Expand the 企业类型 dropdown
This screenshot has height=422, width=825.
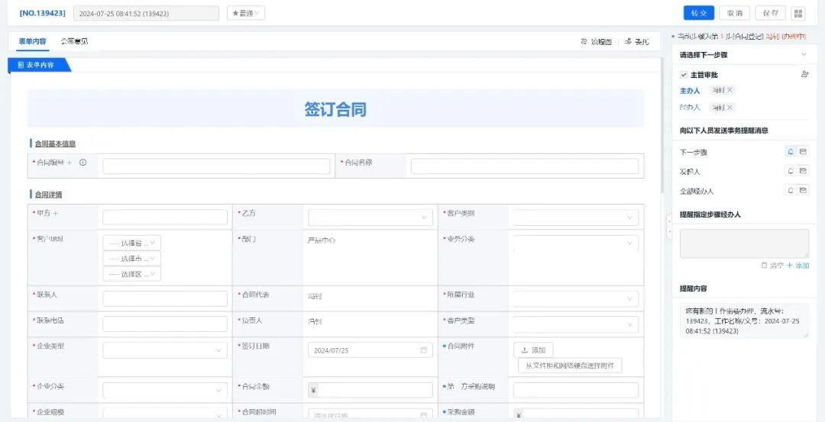pyautogui.click(x=165, y=350)
